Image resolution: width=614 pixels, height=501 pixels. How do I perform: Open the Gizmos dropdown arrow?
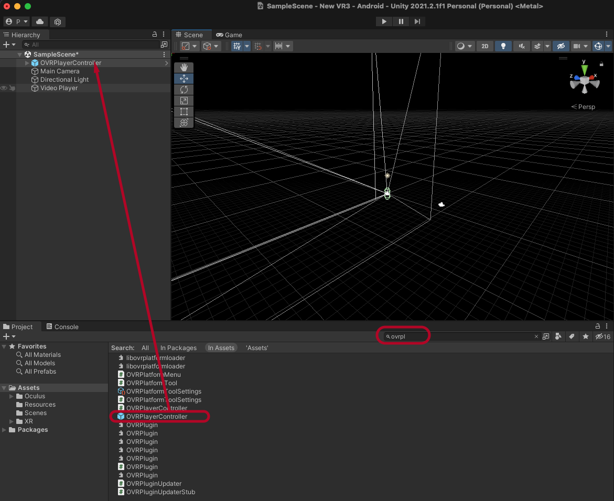tap(608, 46)
